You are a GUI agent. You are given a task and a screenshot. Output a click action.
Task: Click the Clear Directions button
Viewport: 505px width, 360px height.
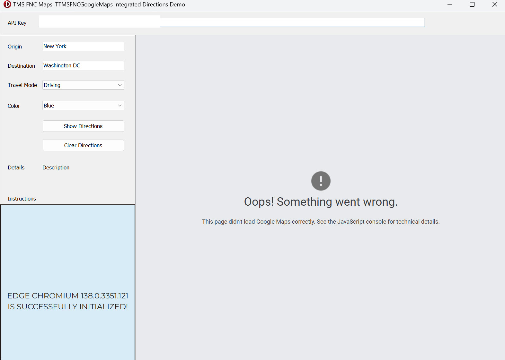pos(83,145)
